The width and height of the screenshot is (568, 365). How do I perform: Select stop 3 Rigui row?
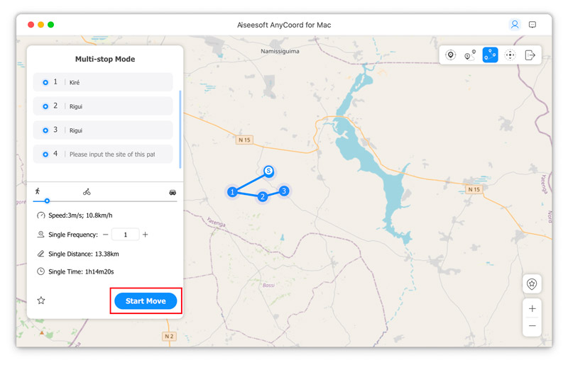click(x=103, y=130)
